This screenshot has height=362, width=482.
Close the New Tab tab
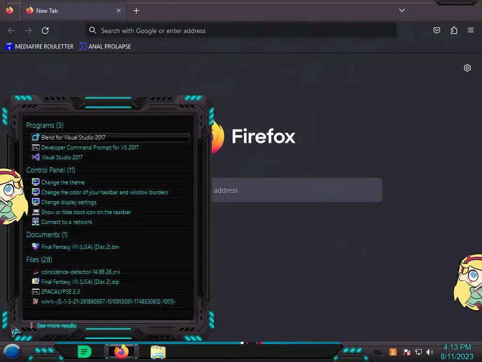coord(118,10)
